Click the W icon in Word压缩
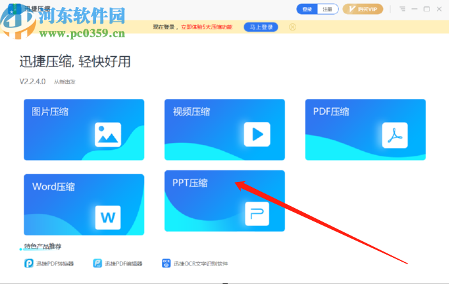Screen dimensions: 449x284 [x=108, y=218]
